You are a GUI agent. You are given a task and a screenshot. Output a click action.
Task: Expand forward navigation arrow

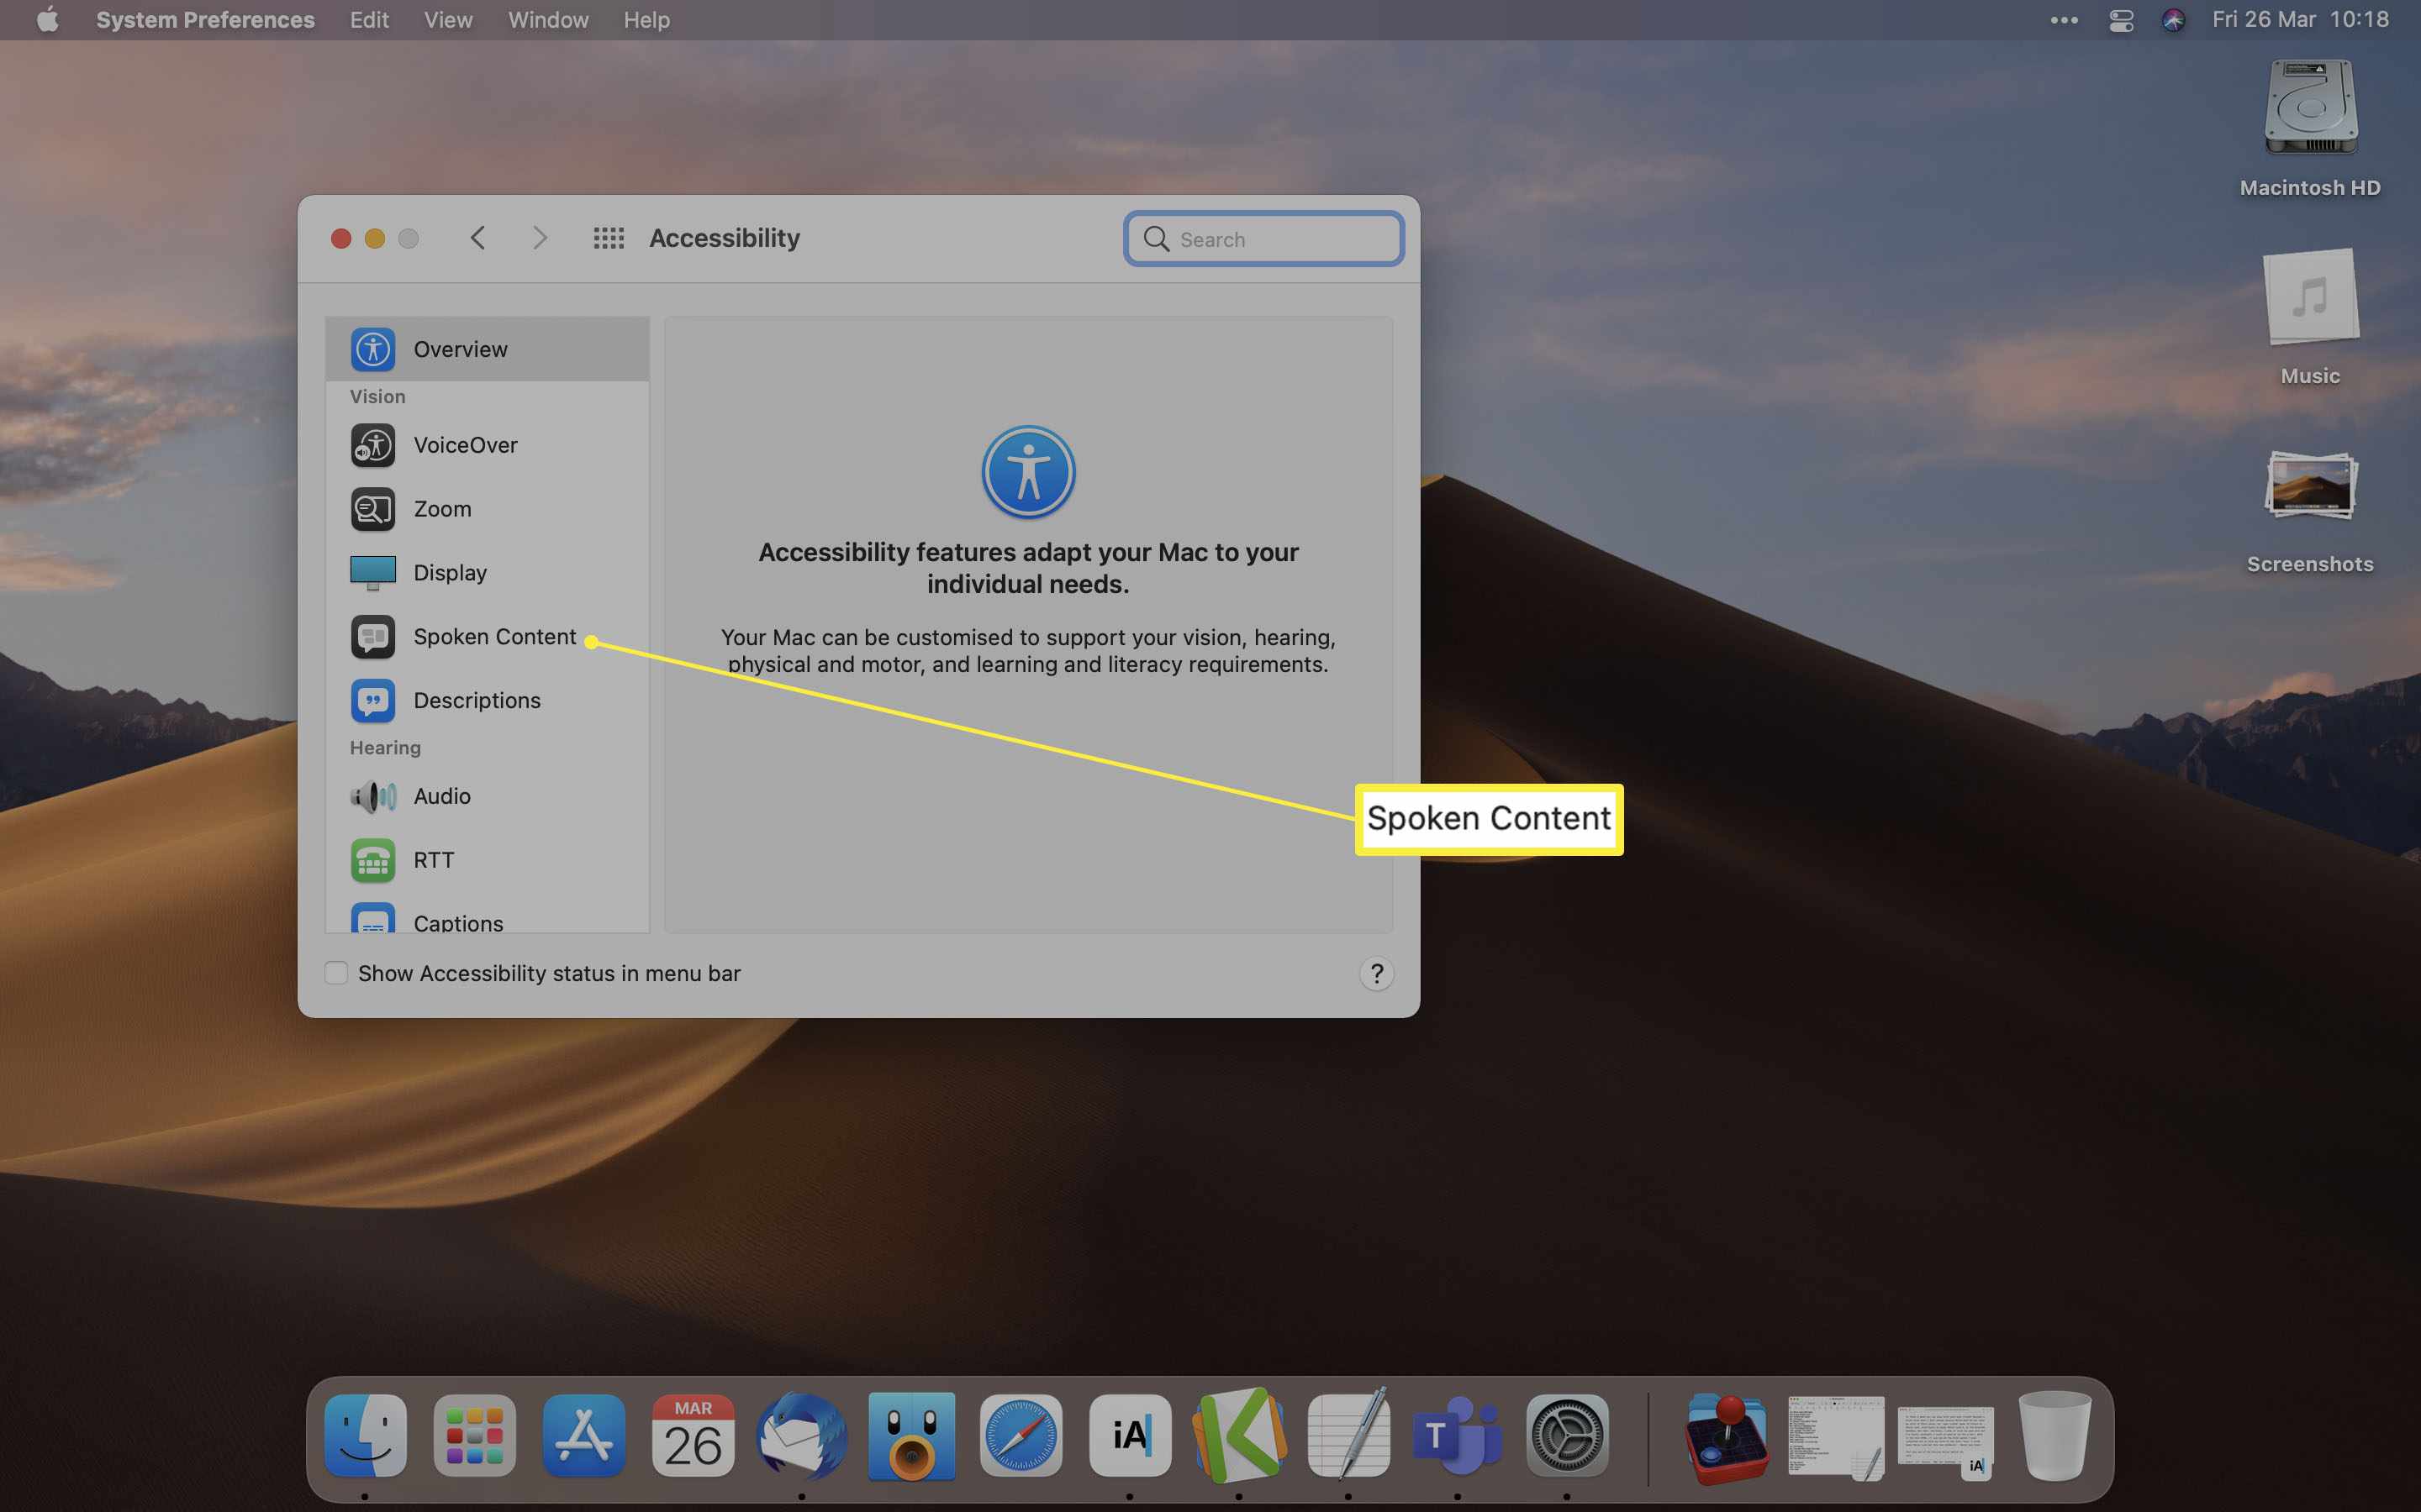539,239
